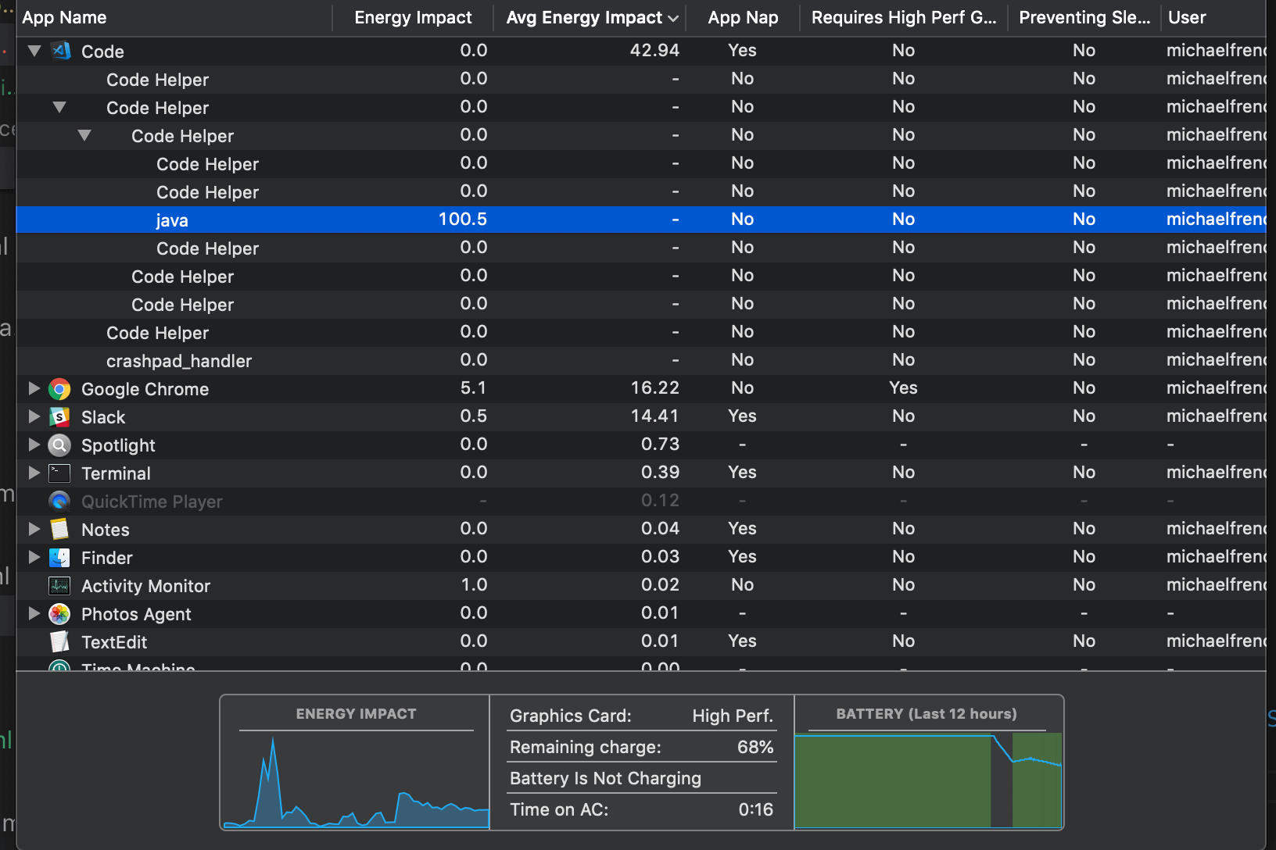This screenshot has height=850, width=1276.
Task: Click the Spotlight magnifying glass icon
Action: point(59,445)
